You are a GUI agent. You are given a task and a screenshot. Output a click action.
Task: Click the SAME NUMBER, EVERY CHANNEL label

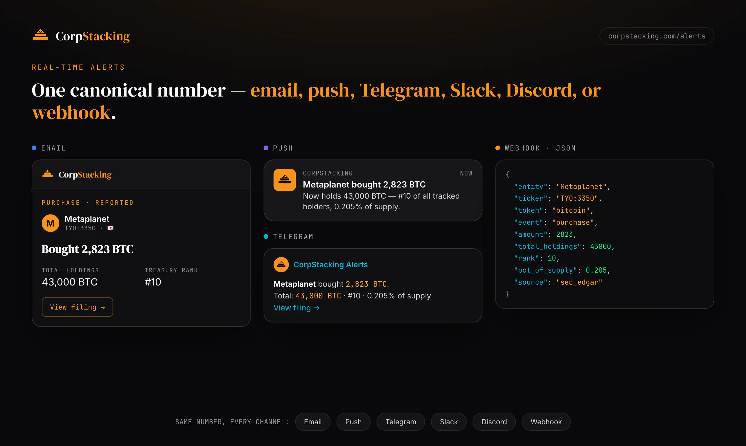232,422
